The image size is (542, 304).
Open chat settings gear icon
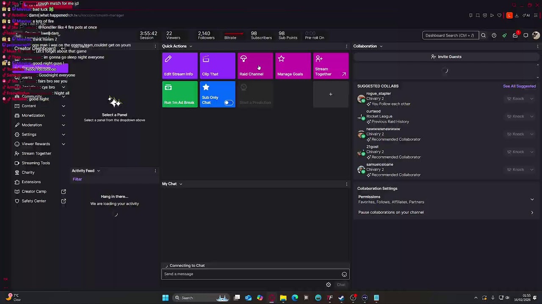[328, 285]
